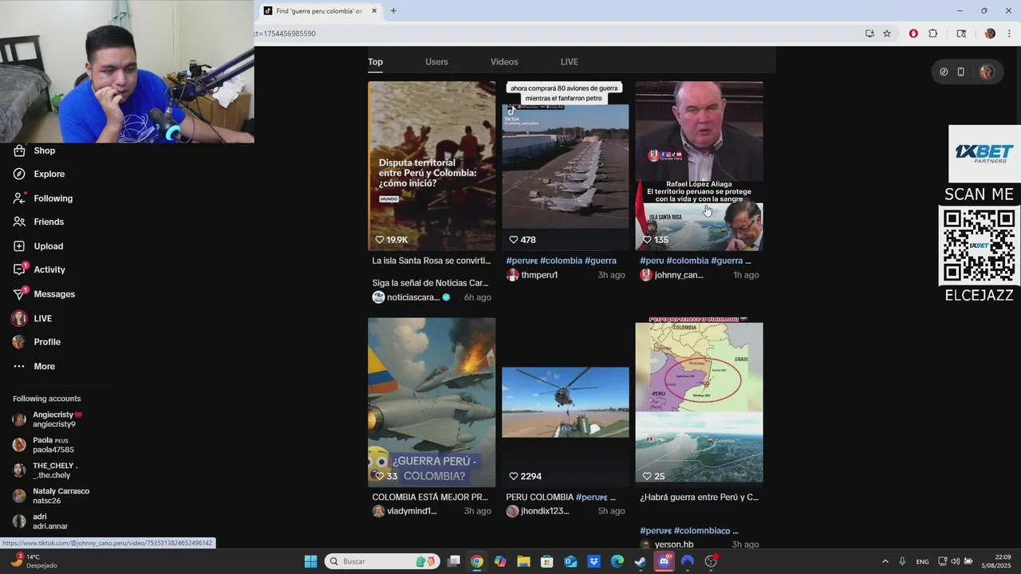Open the thmperu1 user profile
Screen dimensions: 1021x574
(x=539, y=275)
